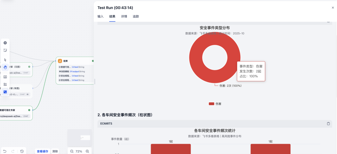The width and height of the screenshot is (337, 154).
Task: Toggle the maximize canvas icon
Action: pos(5,92)
